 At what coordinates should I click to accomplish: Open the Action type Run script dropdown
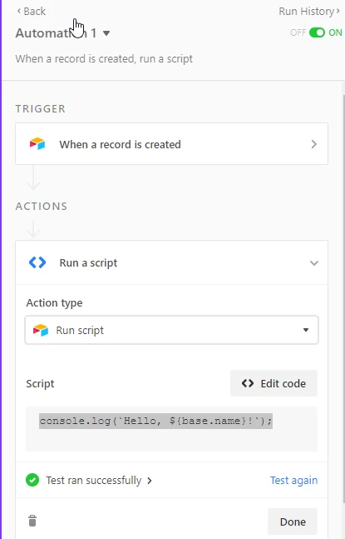171,331
